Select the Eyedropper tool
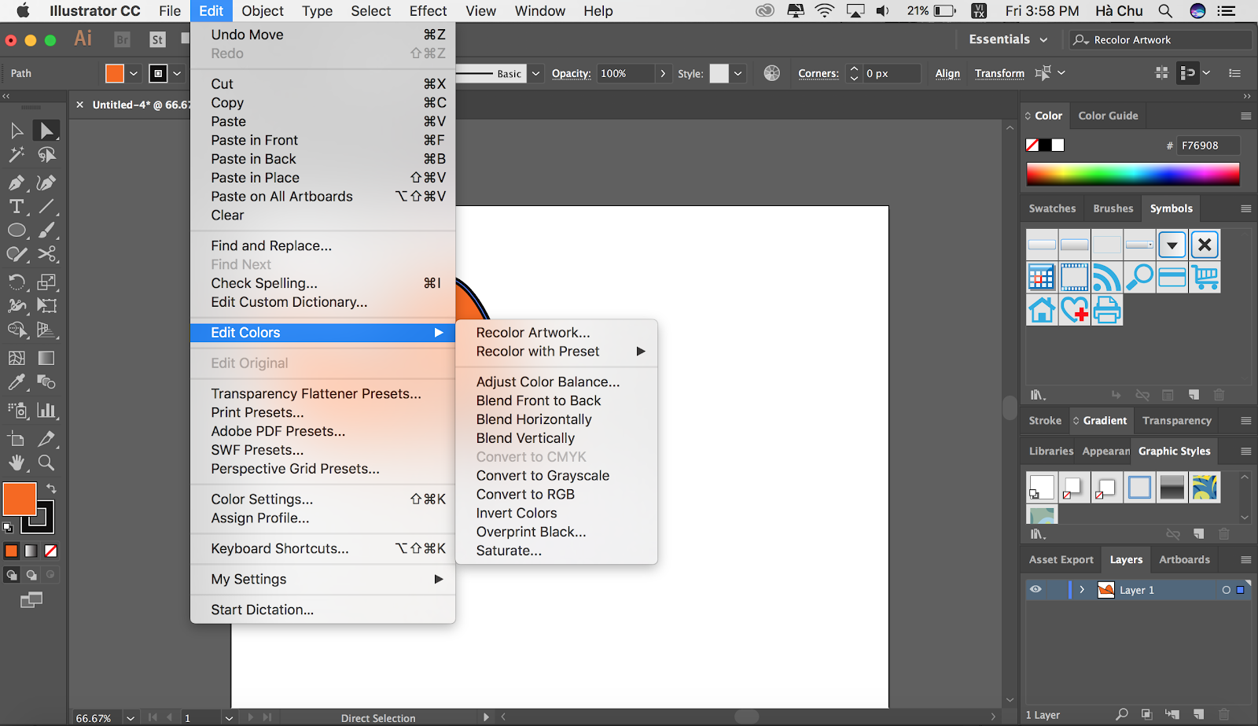The image size is (1258, 726). click(17, 382)
